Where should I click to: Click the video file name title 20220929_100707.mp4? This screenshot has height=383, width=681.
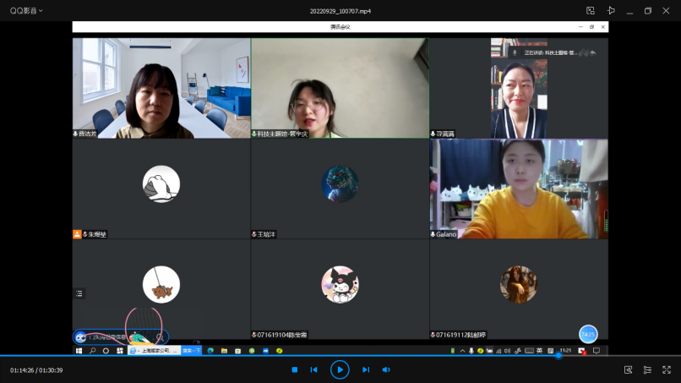click(x=340, y=11)
